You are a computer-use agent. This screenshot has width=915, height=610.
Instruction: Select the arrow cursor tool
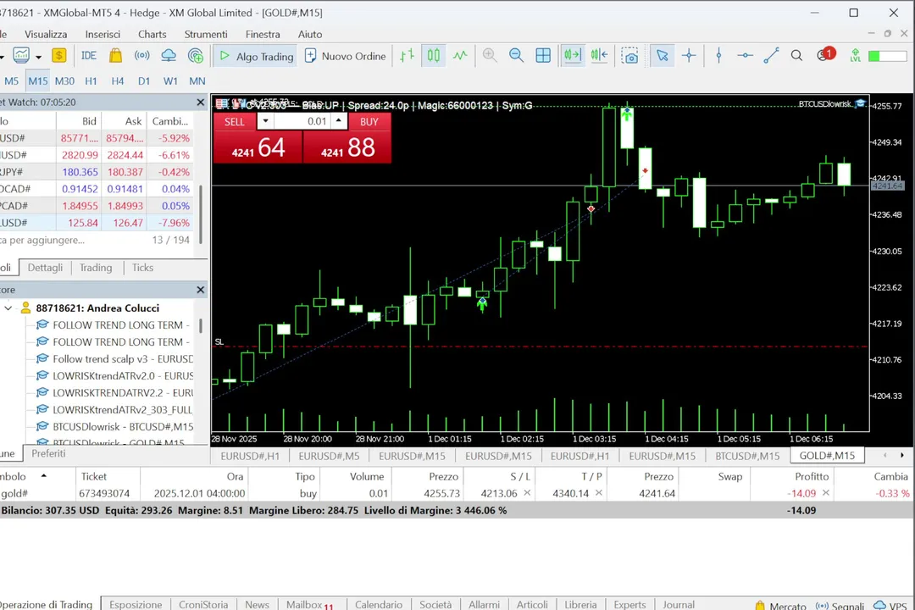tap(662, 55)
